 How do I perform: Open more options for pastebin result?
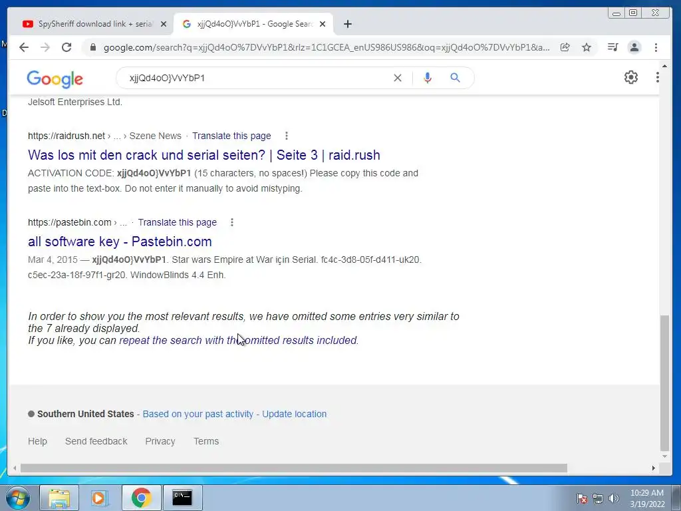[x=232, y=222]
